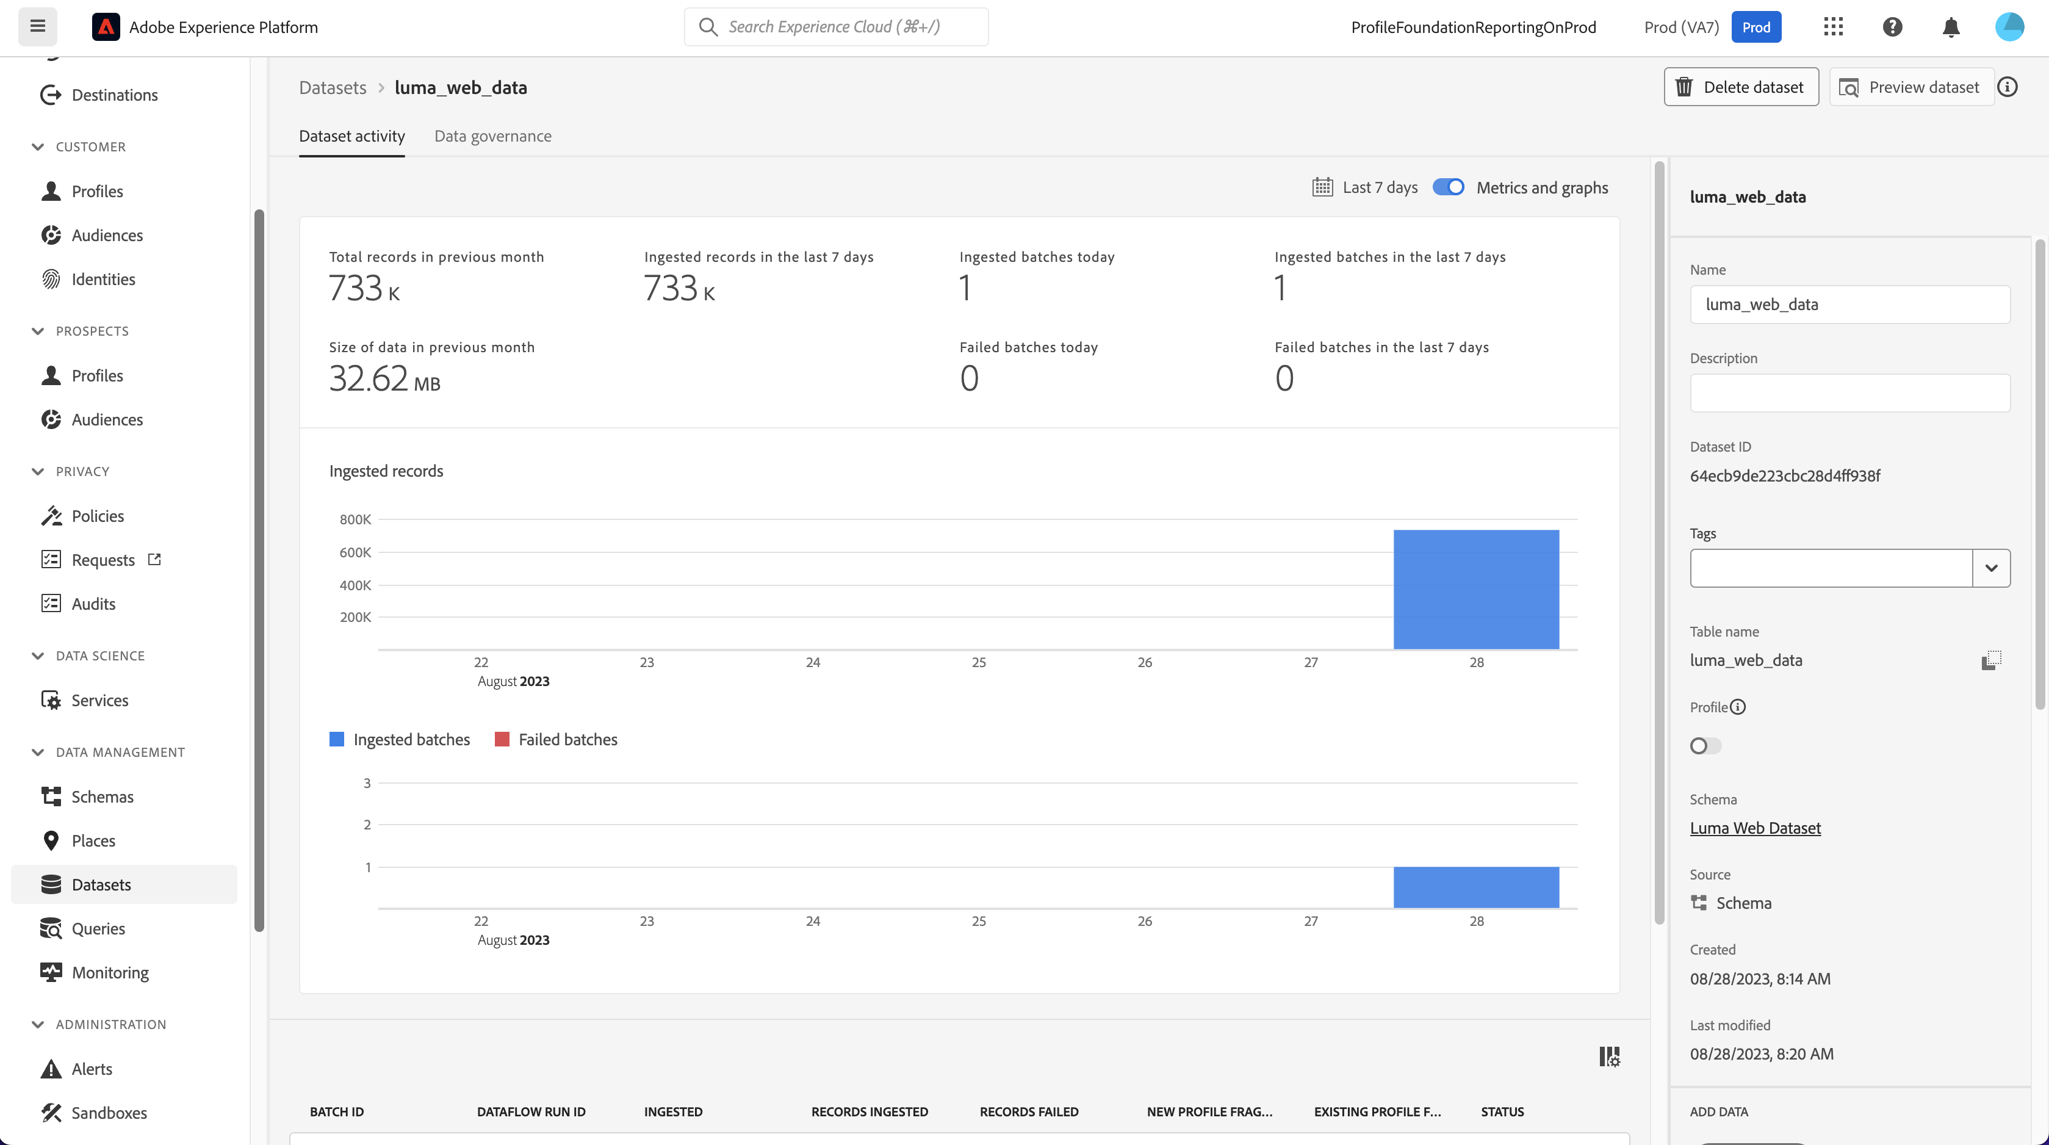Open the Luma Web Dataset schema link
2049x1145 pixels.
coord(1755,828)
